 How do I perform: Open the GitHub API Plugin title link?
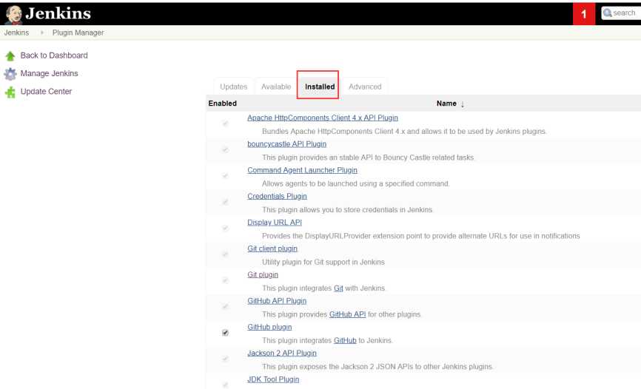[x=277, y=301]
